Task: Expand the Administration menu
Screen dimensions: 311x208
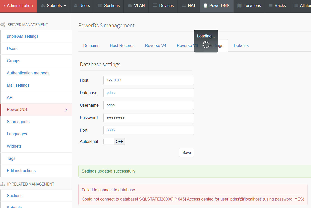Action: 18,6
